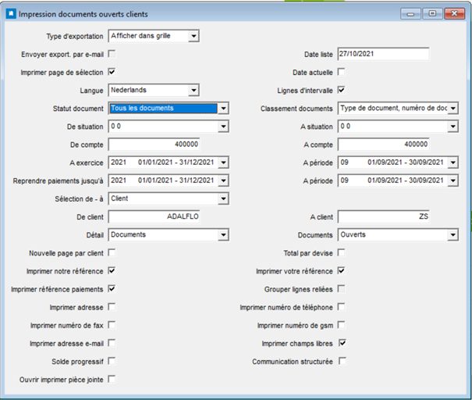Open the Détail dropdown

223,235
